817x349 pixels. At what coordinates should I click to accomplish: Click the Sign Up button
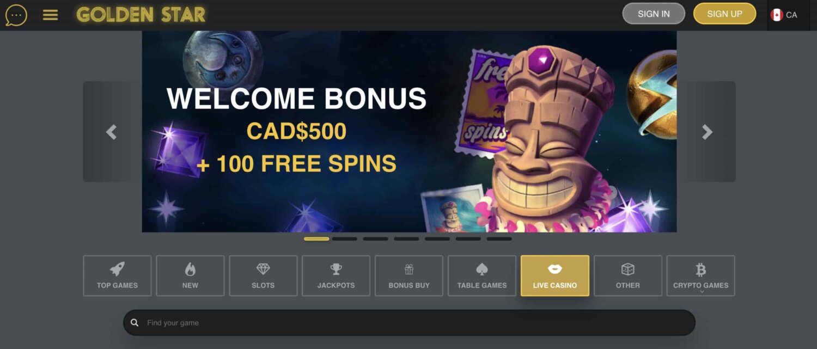[x=724, y=14]
